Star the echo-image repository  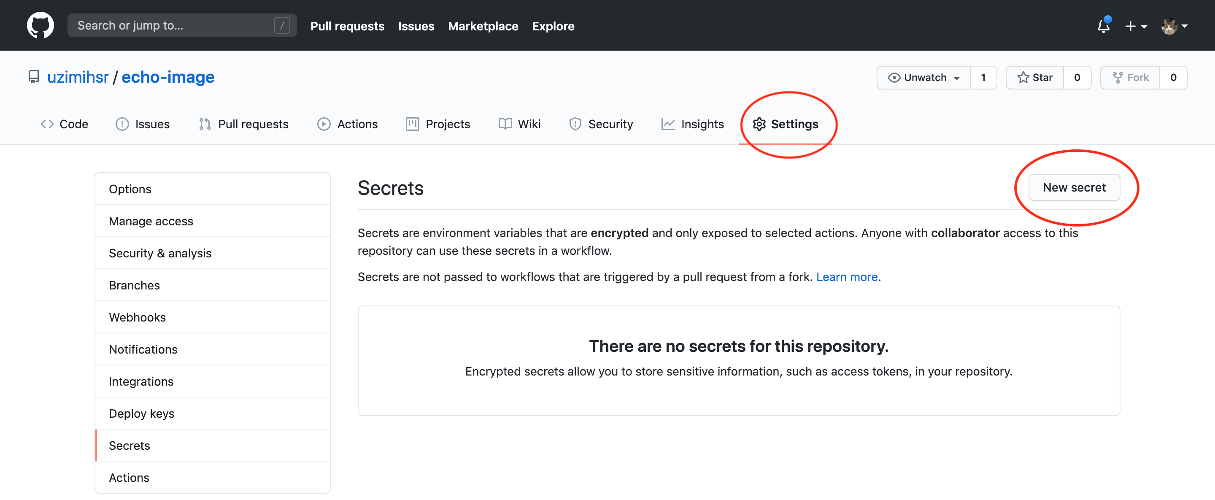pyautogui.click(x=1034, y=77)
